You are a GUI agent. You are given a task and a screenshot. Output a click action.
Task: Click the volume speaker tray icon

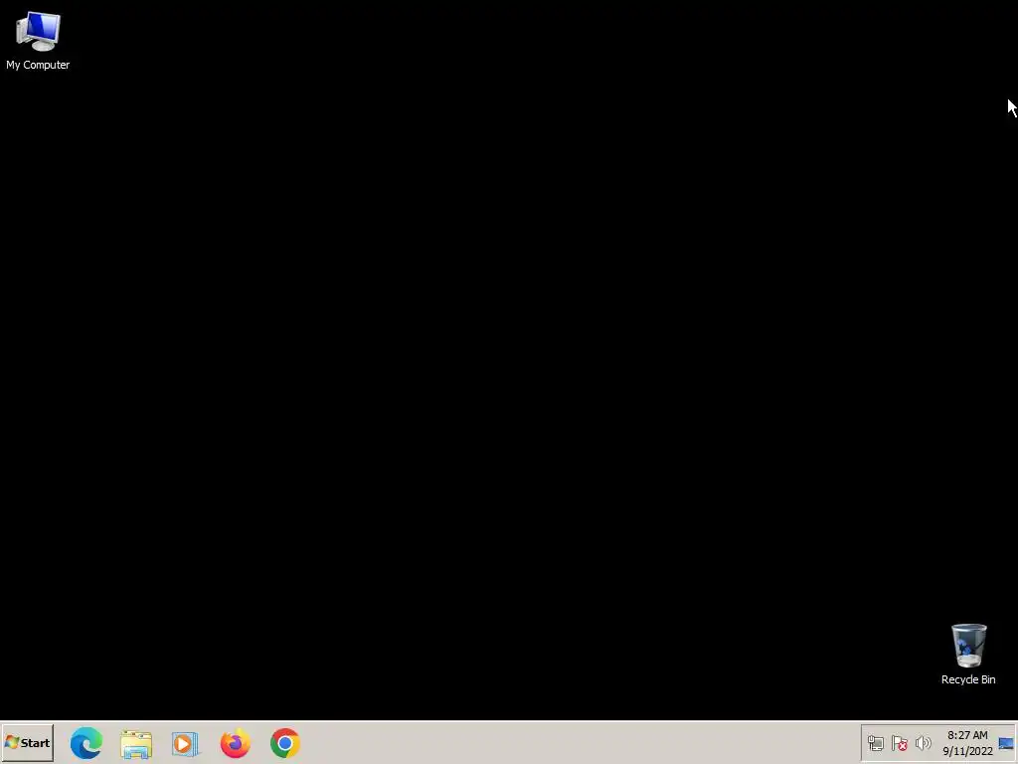(923, 742)
